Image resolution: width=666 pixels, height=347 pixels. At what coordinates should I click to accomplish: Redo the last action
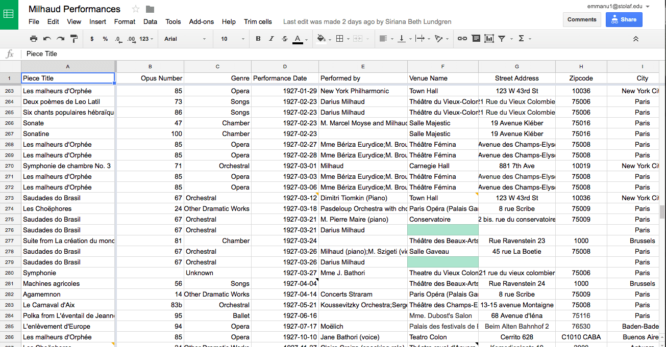point(60,39)
